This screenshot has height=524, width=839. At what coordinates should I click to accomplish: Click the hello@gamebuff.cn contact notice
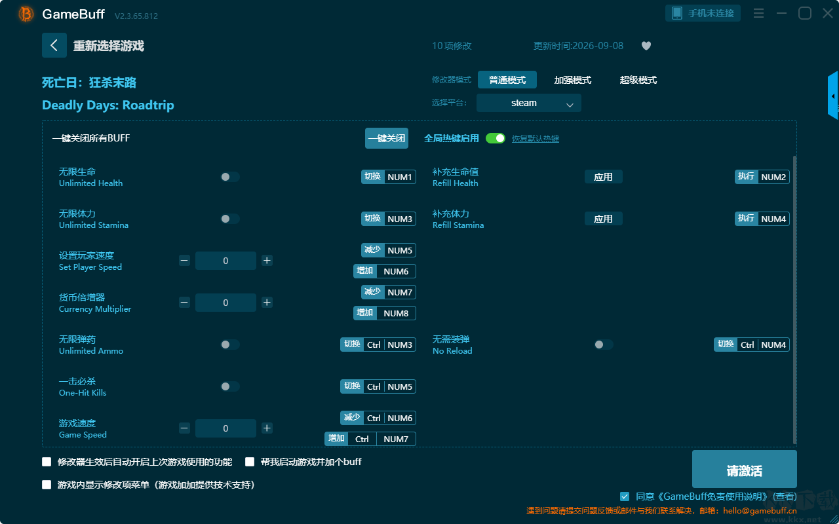pyautogui.click(x=662, y=511)
